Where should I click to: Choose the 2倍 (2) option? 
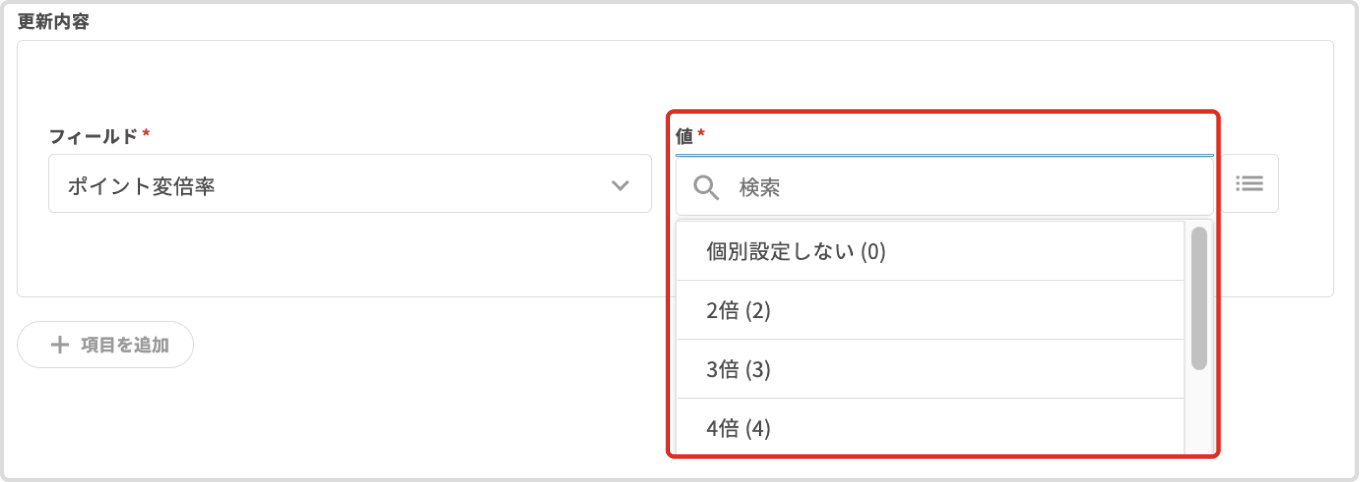click(x=738, y=310)
